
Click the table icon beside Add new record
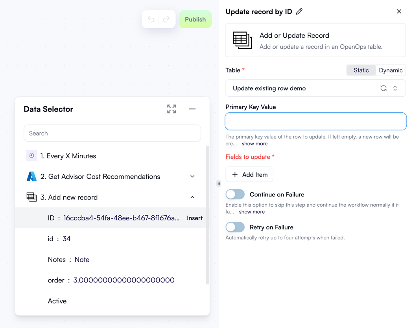[31, 197]
